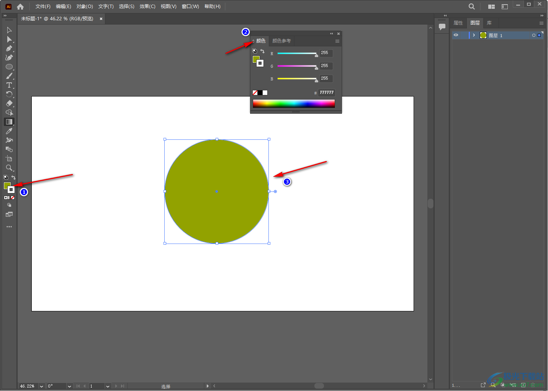This screenshot has height=391, width=548.
Task: Expand 图层 1 sublayers chevron
Action: point(474,35)
